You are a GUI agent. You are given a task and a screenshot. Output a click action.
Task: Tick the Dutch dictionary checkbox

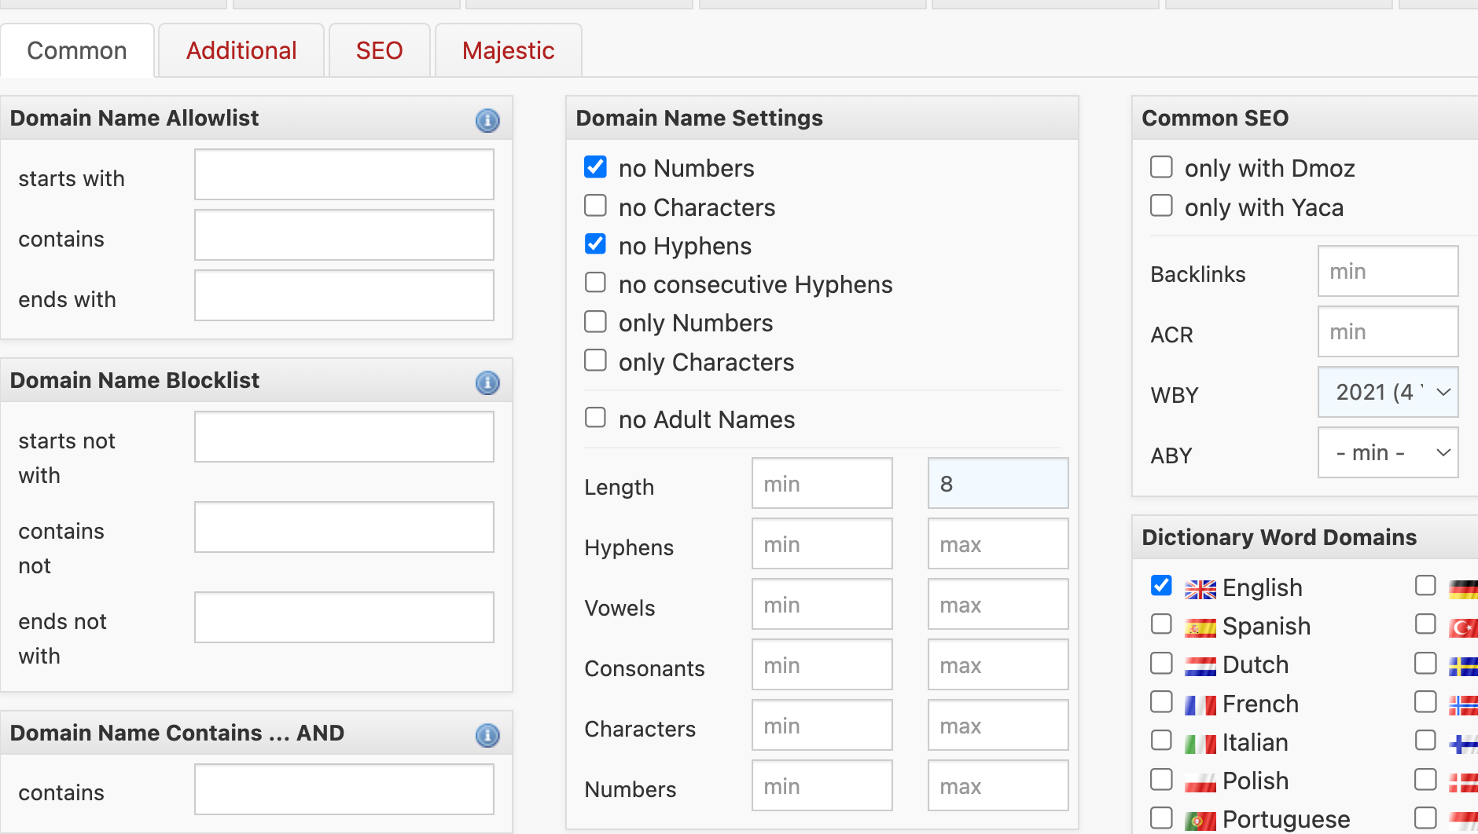(x=1161, y=664)
